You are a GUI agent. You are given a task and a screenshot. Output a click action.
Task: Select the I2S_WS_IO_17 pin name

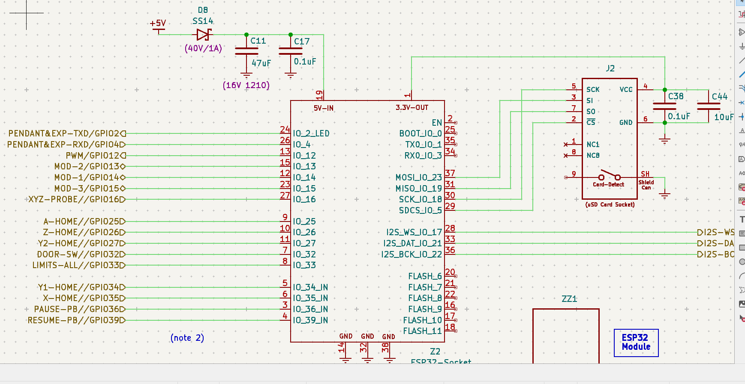click(414, 233)
